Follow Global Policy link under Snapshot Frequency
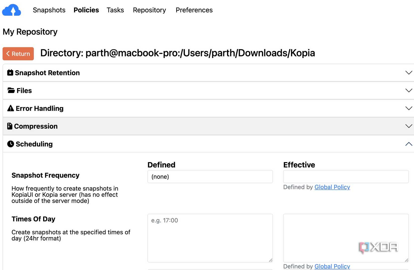Image resolution: width=414 pixels, height=270 pixels. click(332, 187)
